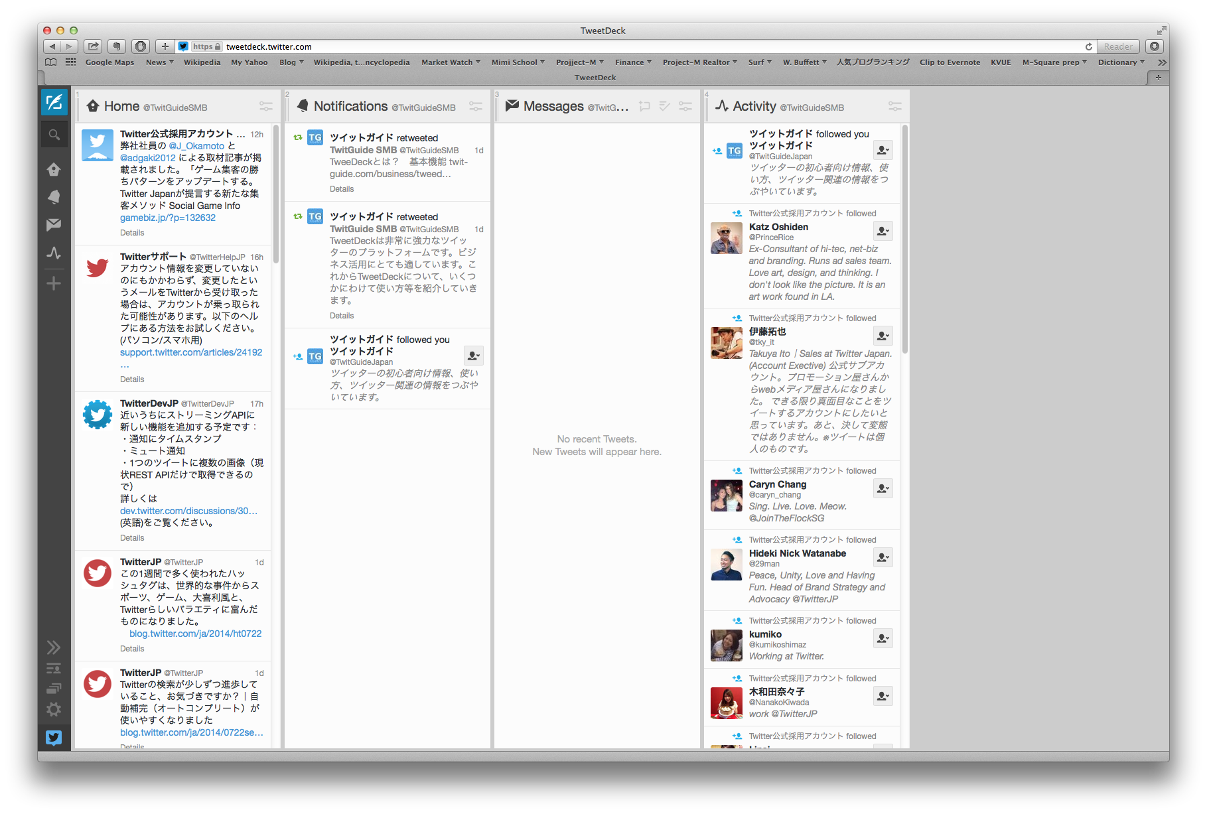The height and width of the screenshot is (814, 1207).
Task: Open the News bookmarks menu
Action: (x=159, y=62)
